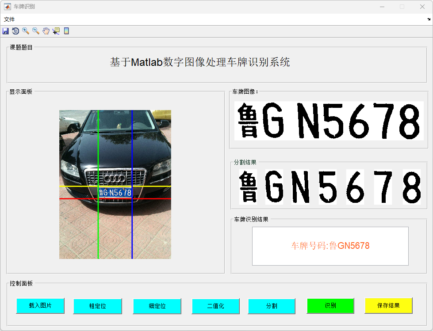Click the 细定位 button
Viewport: 433px width, 331px height.
click(x=157, y=306)
